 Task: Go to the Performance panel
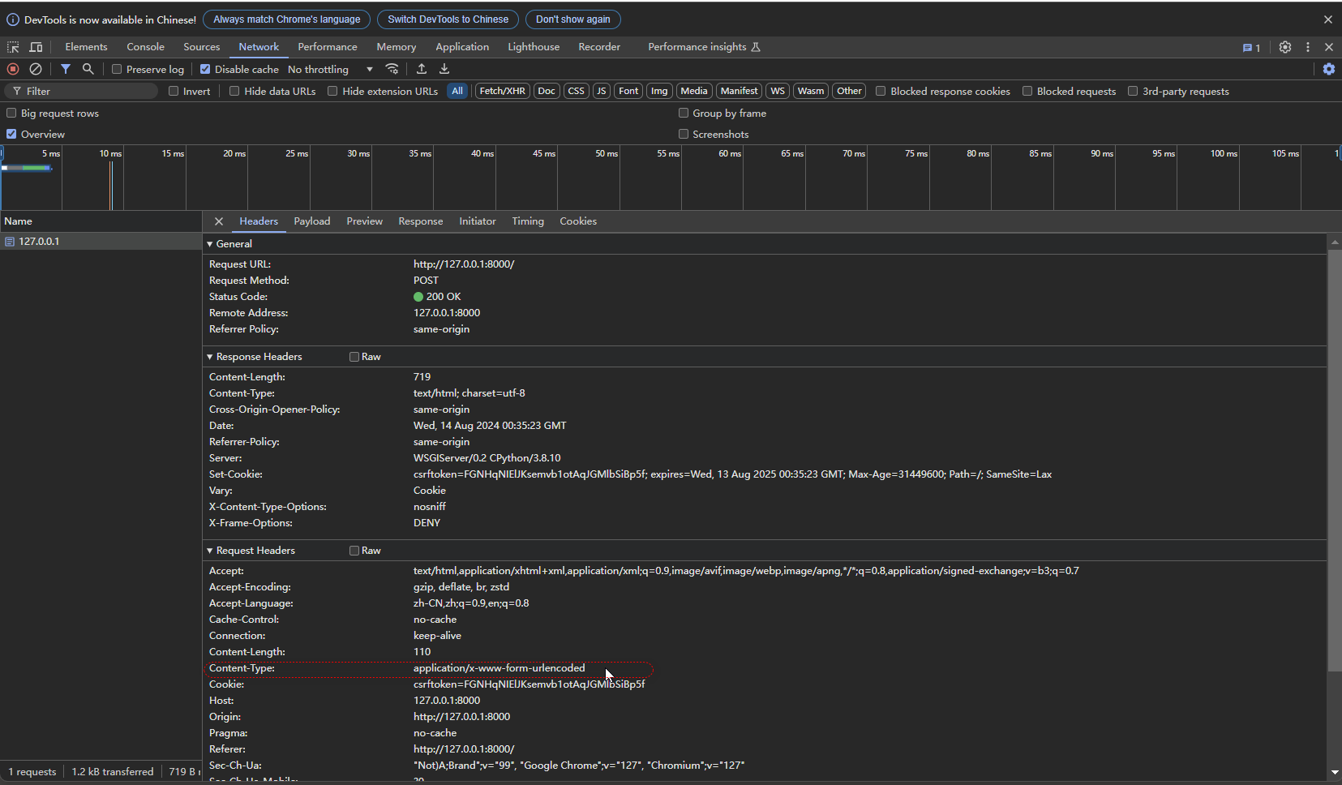pos(328,47)
